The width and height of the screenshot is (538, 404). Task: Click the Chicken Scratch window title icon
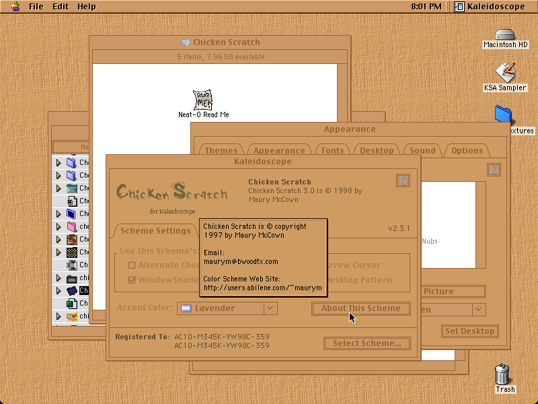tap(186, 42)
